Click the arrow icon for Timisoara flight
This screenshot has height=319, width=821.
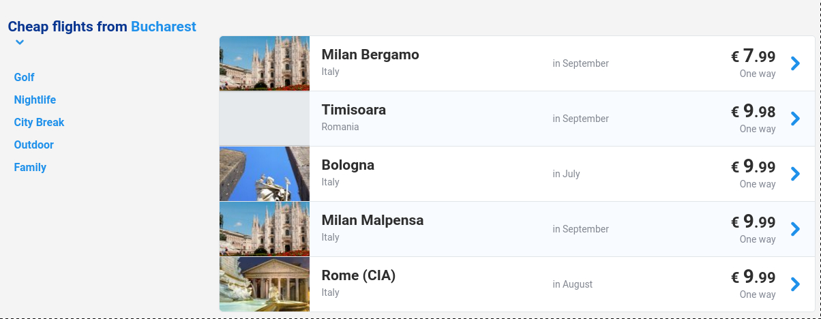coord(795,119)
